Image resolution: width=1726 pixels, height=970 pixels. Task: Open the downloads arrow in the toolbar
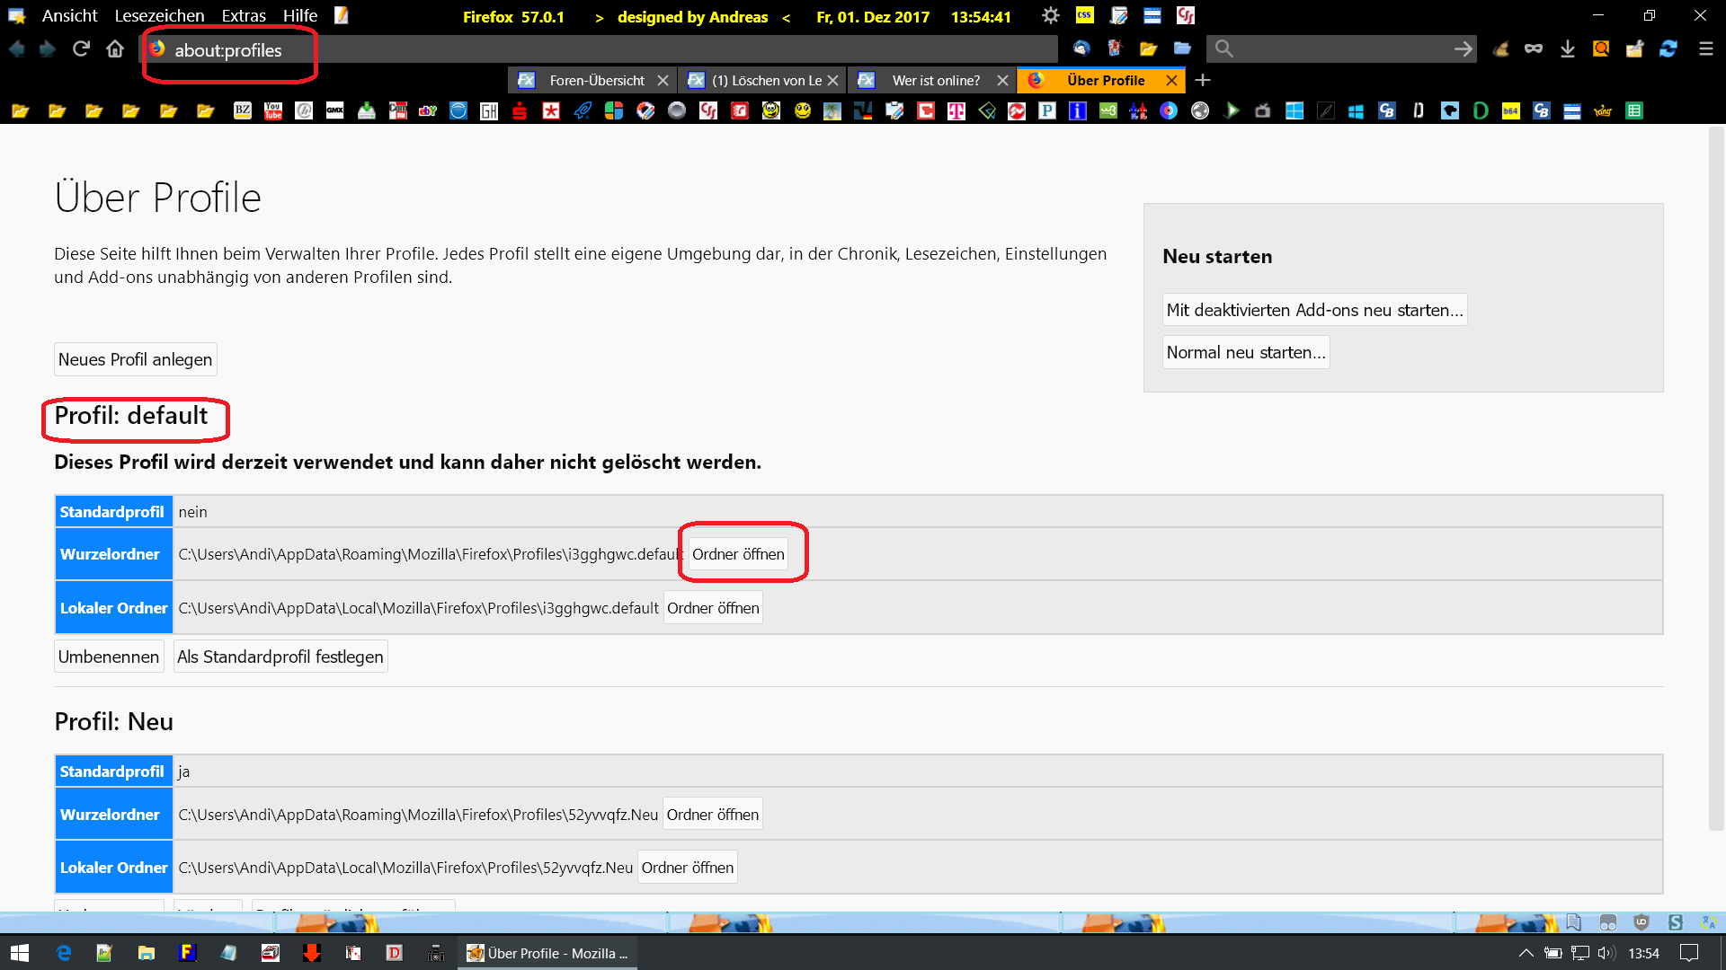[1567, 48]
